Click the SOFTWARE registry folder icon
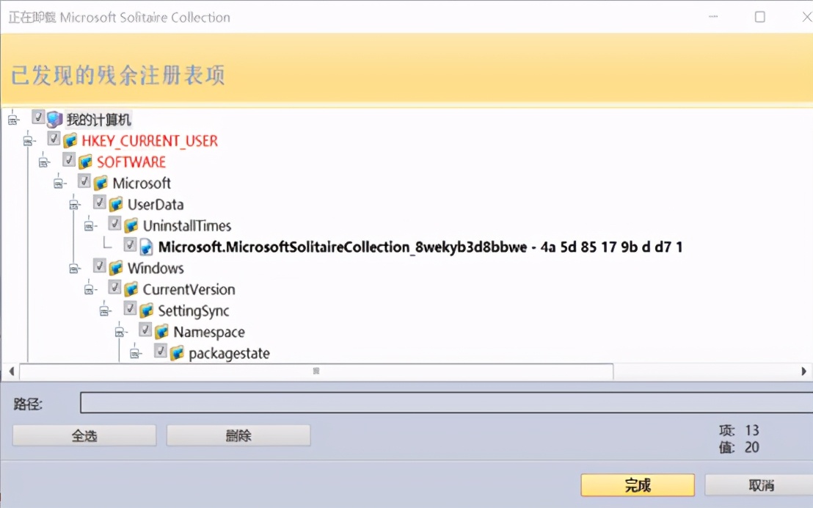813x508 pixels. (x=86, y=162)
